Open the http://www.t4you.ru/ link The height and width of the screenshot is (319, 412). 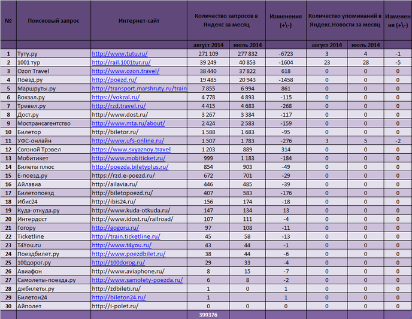point(122,245)
